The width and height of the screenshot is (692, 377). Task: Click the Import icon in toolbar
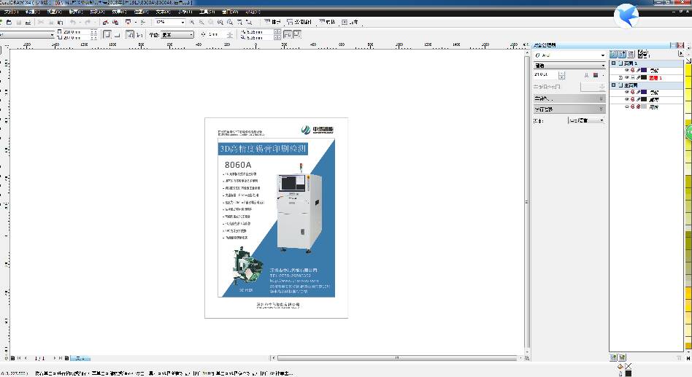click(105, 22)
